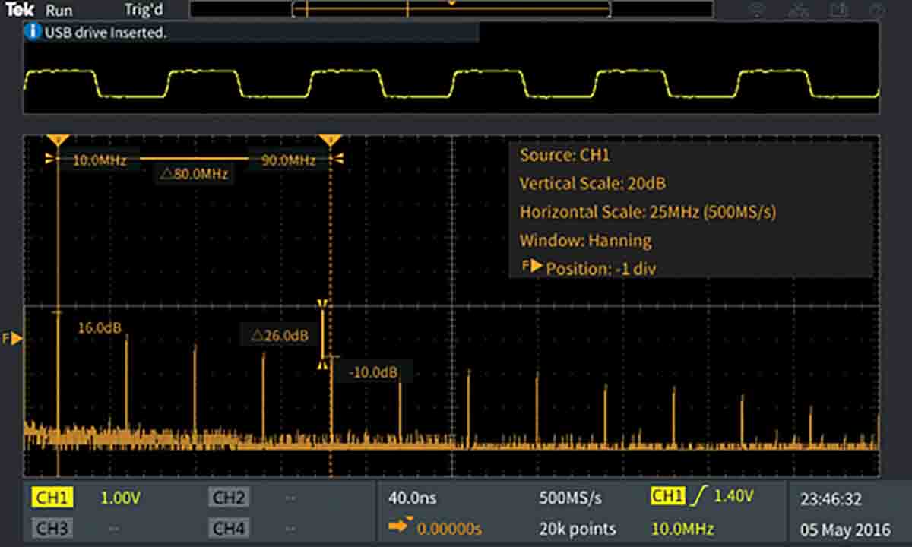Click the Vertical Scale: 20dB setting
This screenshot has width=912, height=547.
[593, 184]
